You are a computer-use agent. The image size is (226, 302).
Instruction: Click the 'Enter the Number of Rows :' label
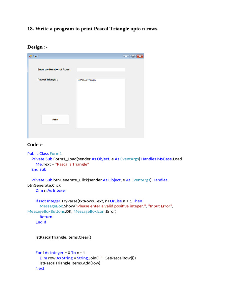(54, 70)
